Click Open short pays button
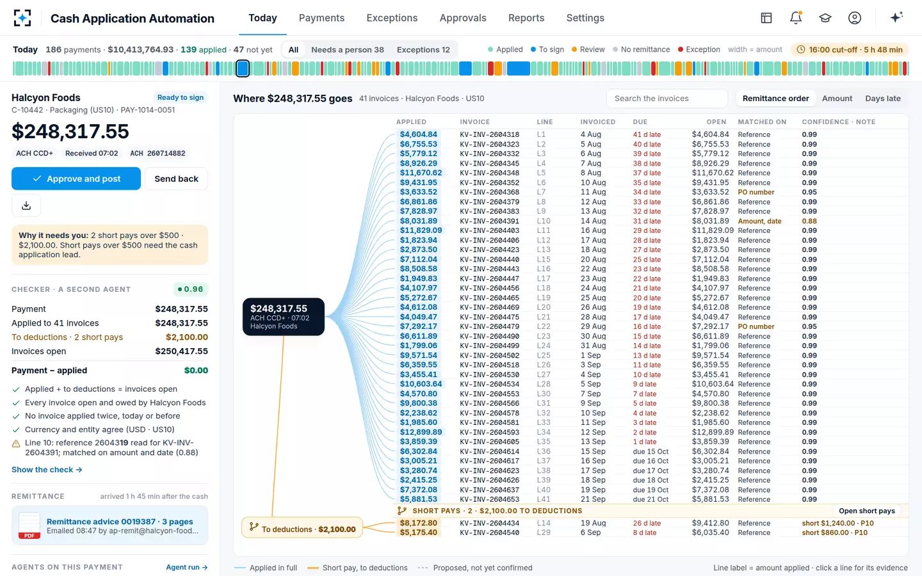 pos(867,511)
